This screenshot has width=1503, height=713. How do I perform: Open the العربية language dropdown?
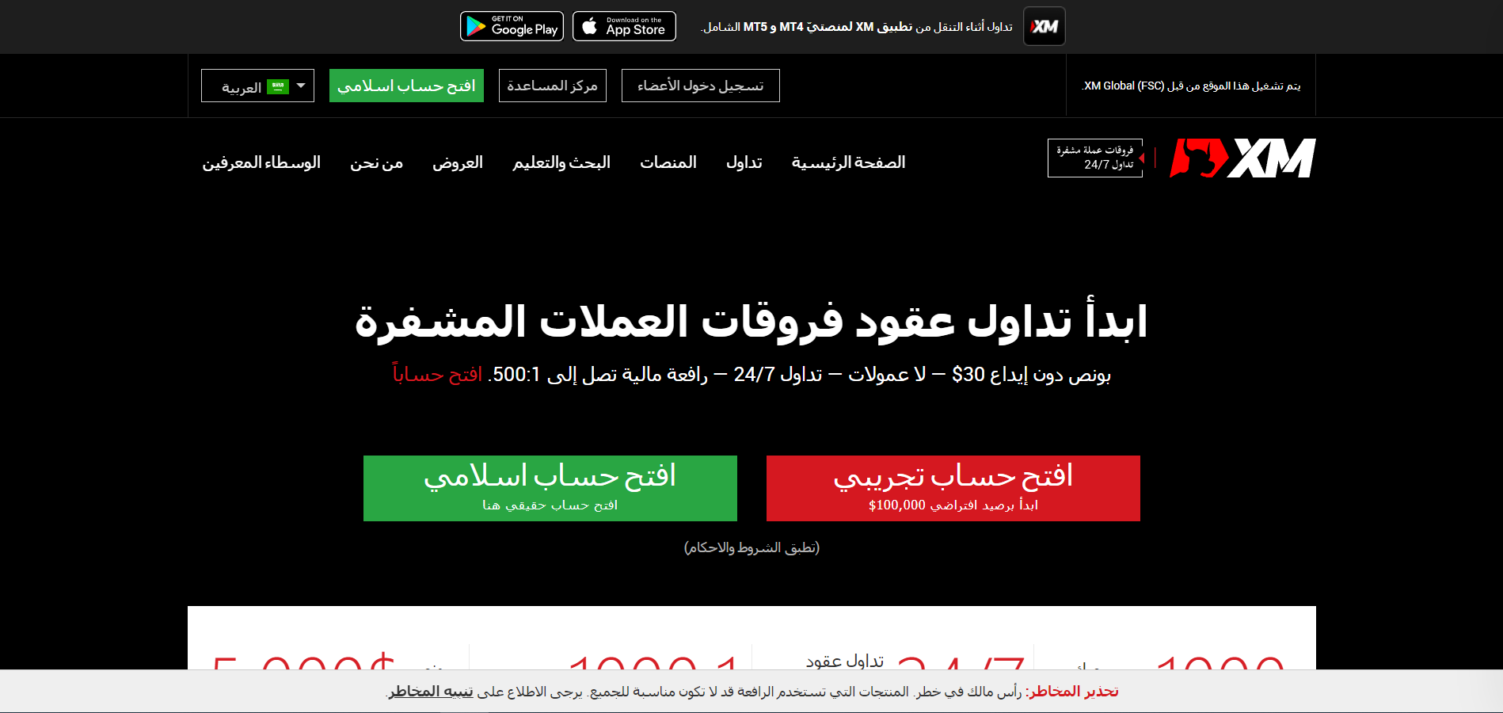pyautogui.click(x=257, y=85)
